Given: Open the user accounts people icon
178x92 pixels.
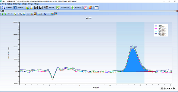Looking at the screenshot, I should [91, 8].
